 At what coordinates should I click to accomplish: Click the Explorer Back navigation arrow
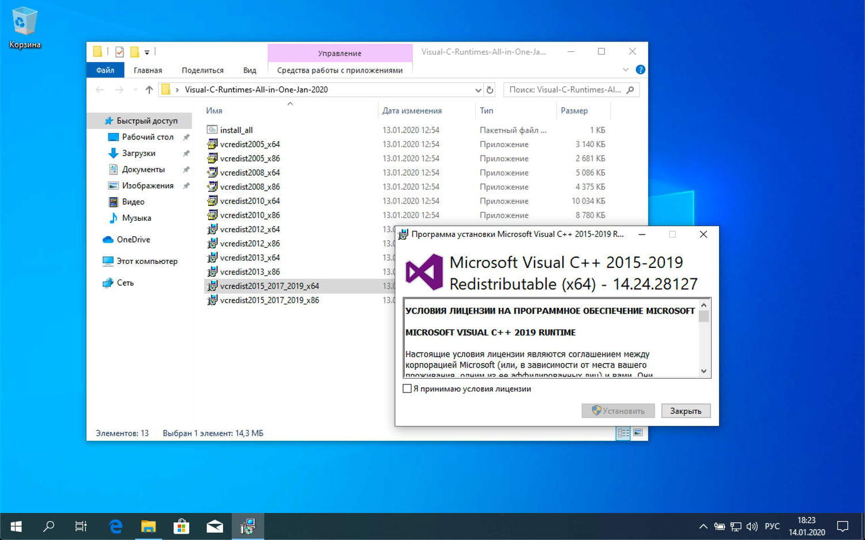pyautogui.click(x=100, y=90)
